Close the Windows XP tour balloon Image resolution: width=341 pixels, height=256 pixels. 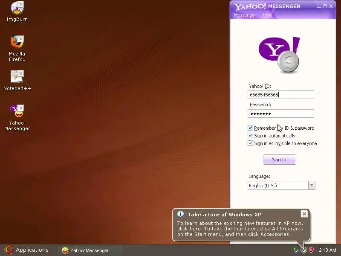click(x=304, y=214)
